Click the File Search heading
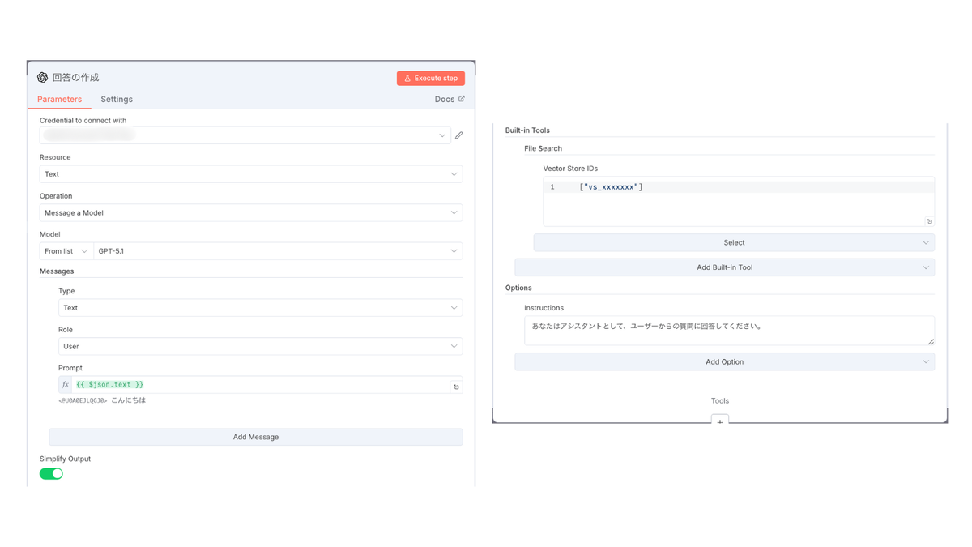This screenshot has width=972, height=547. point(543,148)
